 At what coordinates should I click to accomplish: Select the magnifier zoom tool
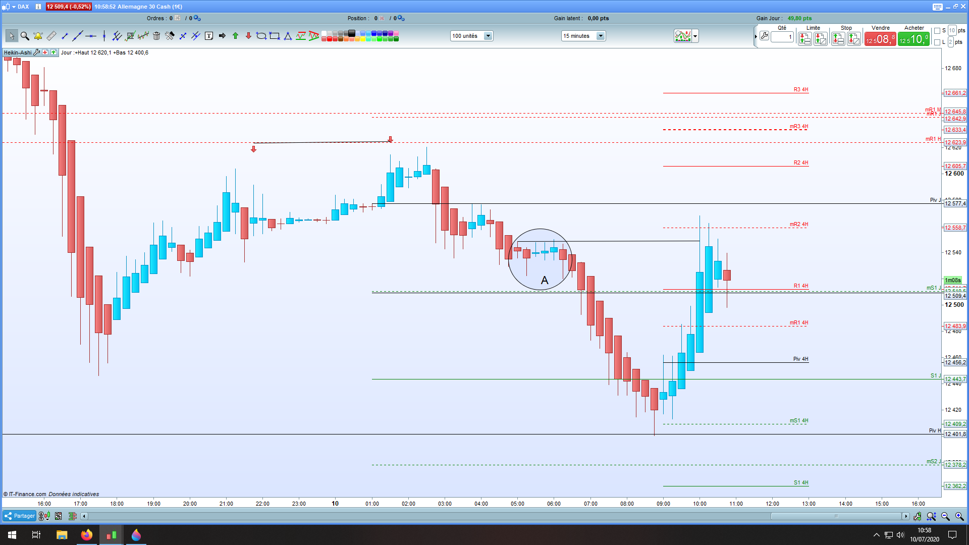25,36
